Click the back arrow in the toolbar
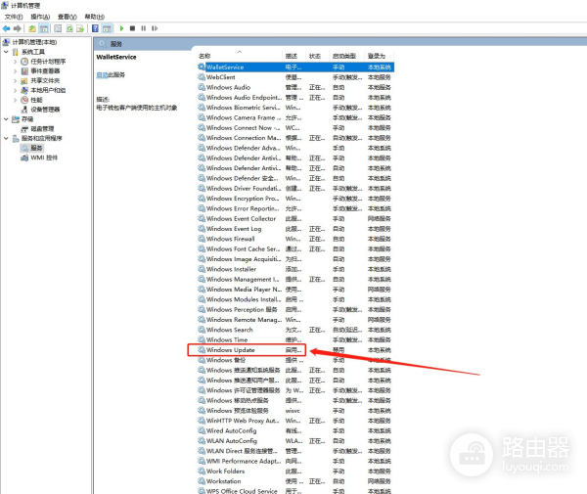Image resolution: width=587 pixels, height=494 pixels. click(6, 28)
